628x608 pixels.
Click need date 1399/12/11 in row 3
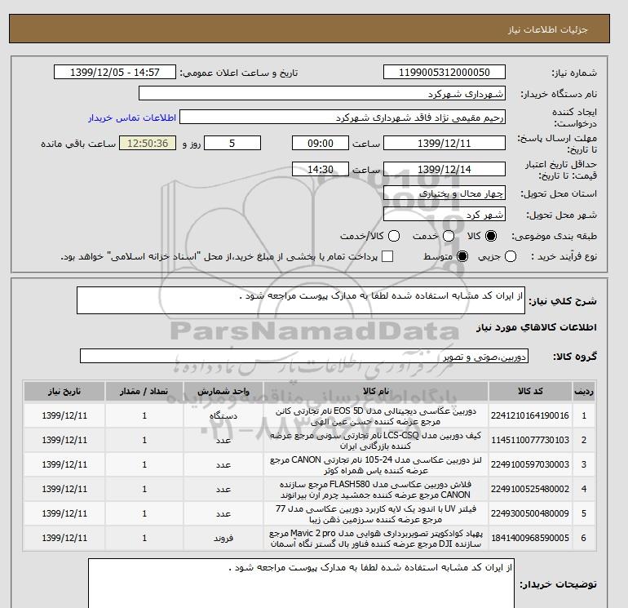click(x=64, y=465)
